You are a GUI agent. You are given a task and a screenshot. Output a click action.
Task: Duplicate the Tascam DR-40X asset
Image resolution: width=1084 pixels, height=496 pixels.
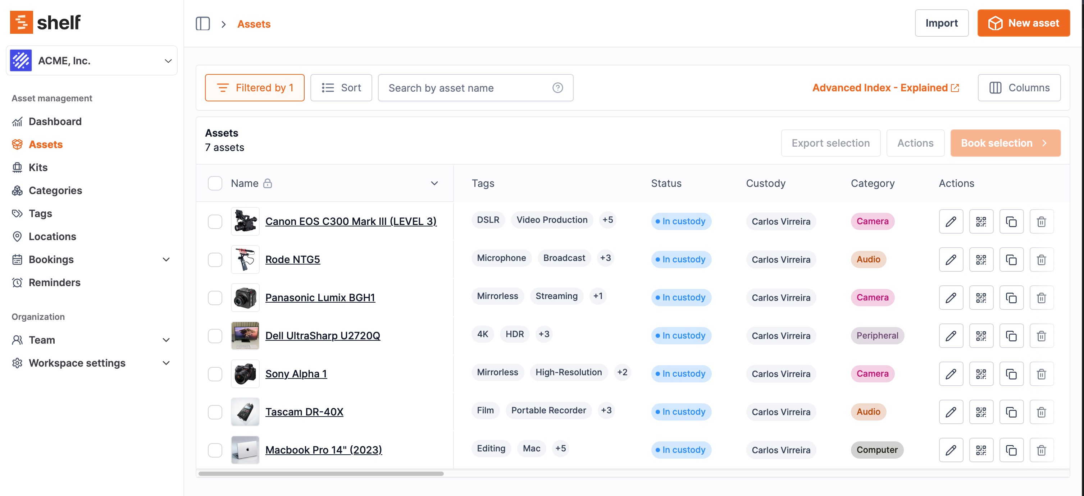tap(1011, 412)
